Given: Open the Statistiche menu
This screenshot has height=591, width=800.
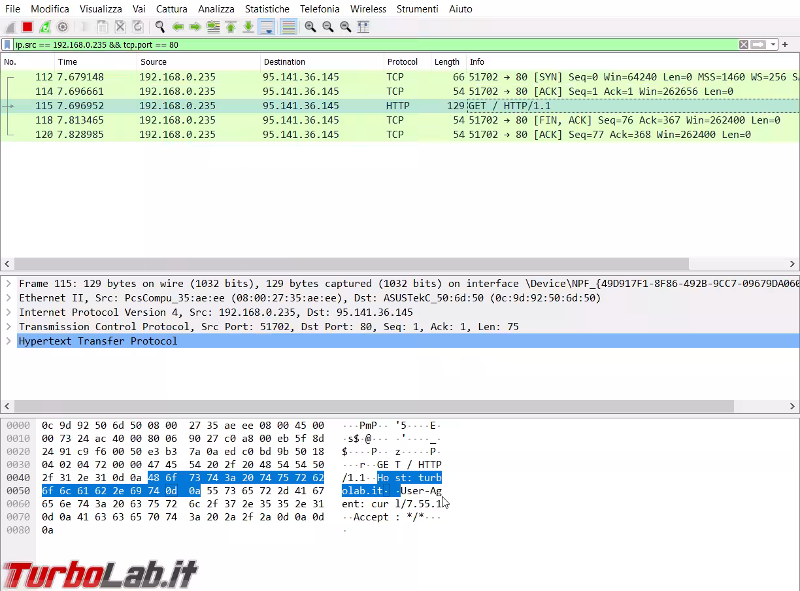Looking at the screenshot, I should [267, 9].
